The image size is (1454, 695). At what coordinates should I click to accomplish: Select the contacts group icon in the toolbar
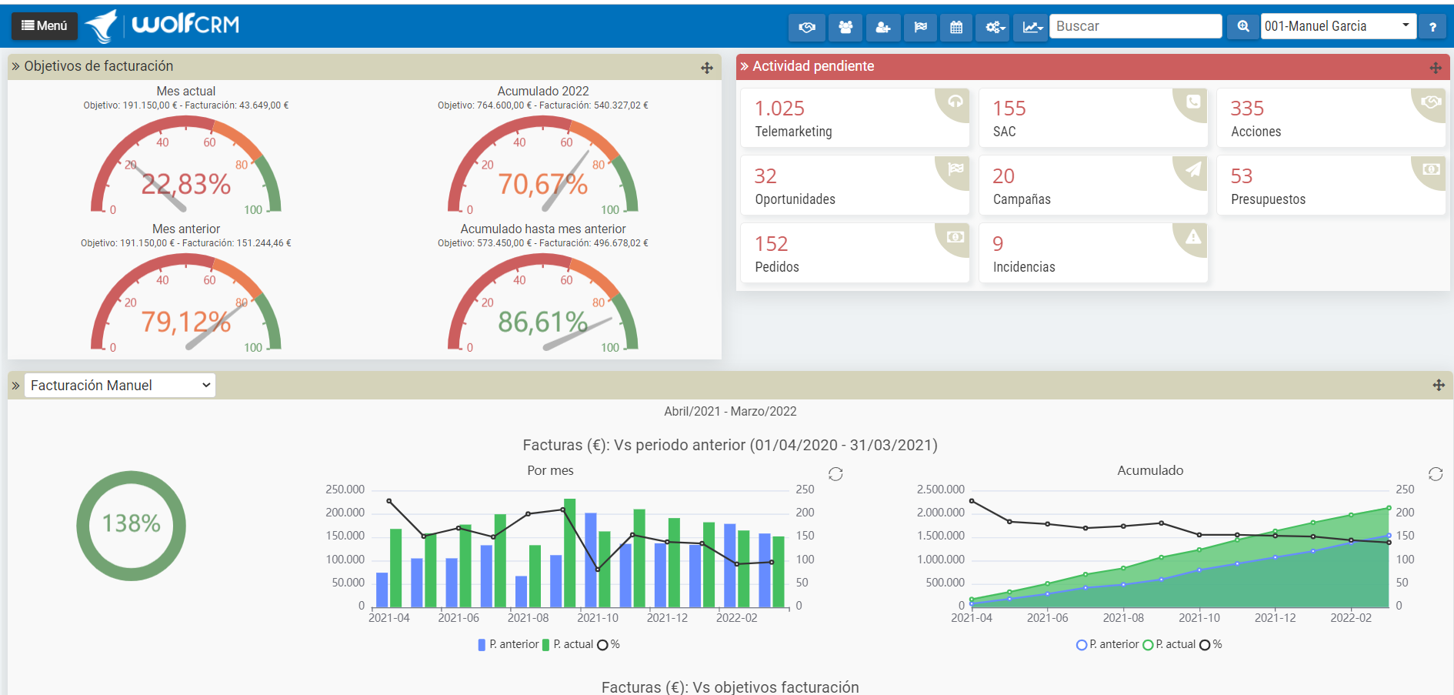point(845,26)
